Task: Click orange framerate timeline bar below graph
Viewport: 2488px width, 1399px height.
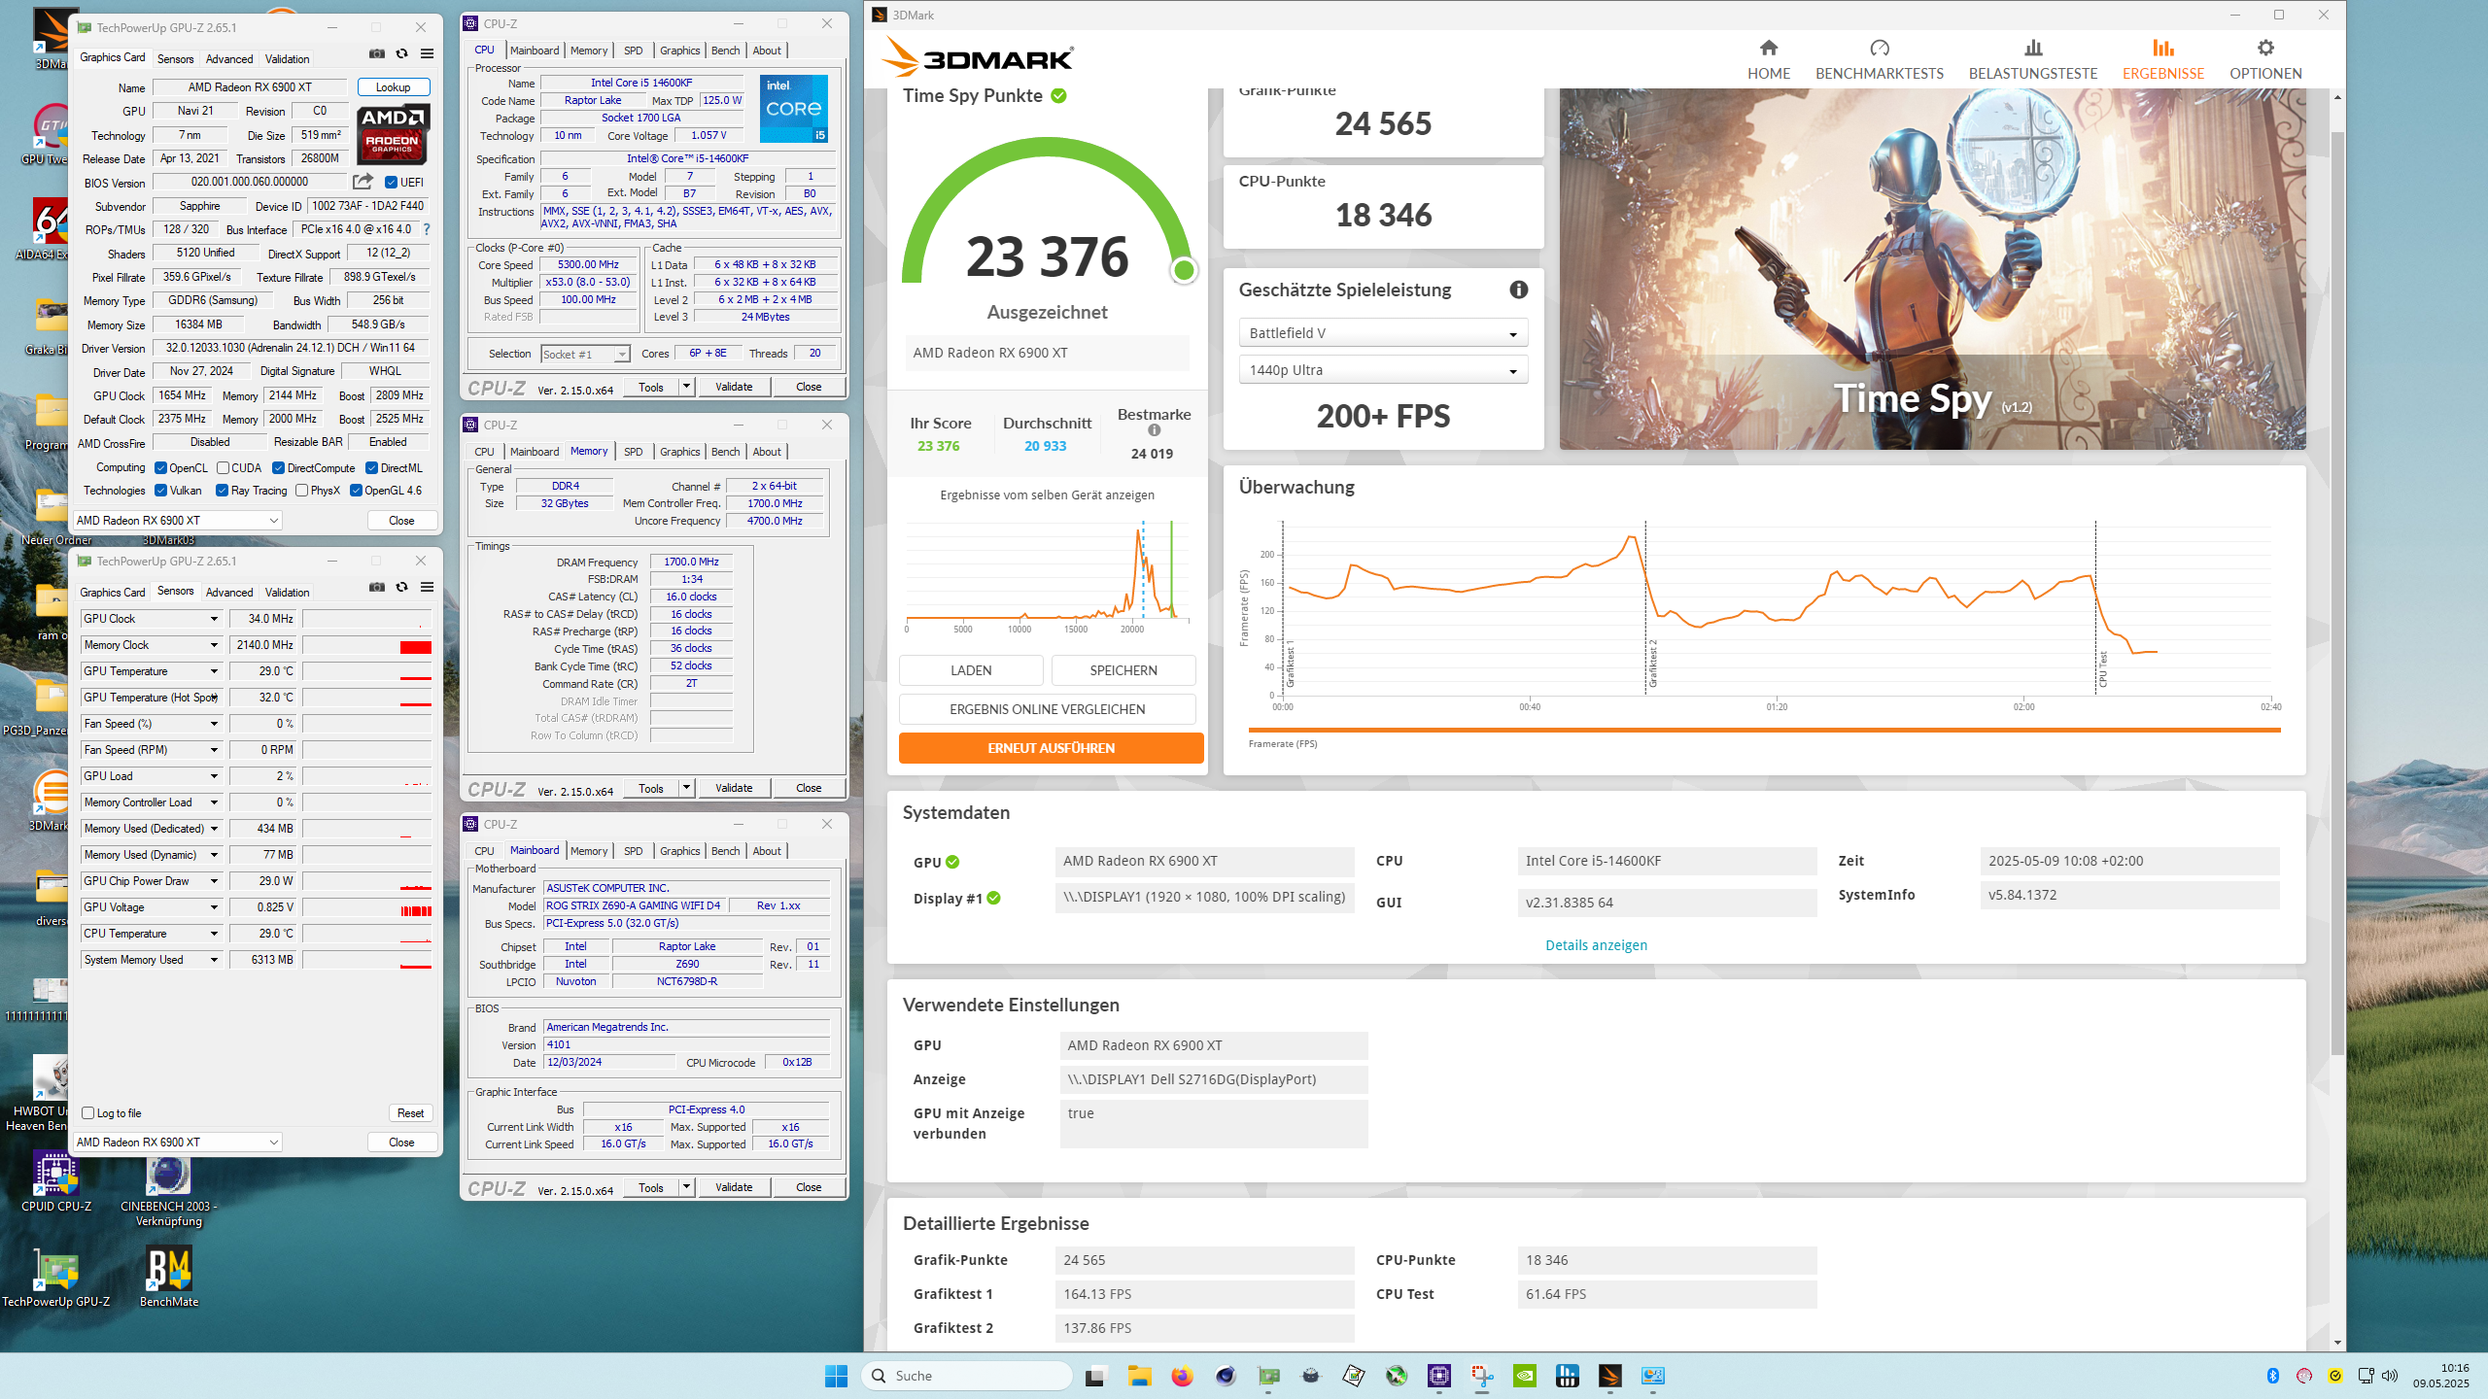Action: click(x=1764, y=730)
